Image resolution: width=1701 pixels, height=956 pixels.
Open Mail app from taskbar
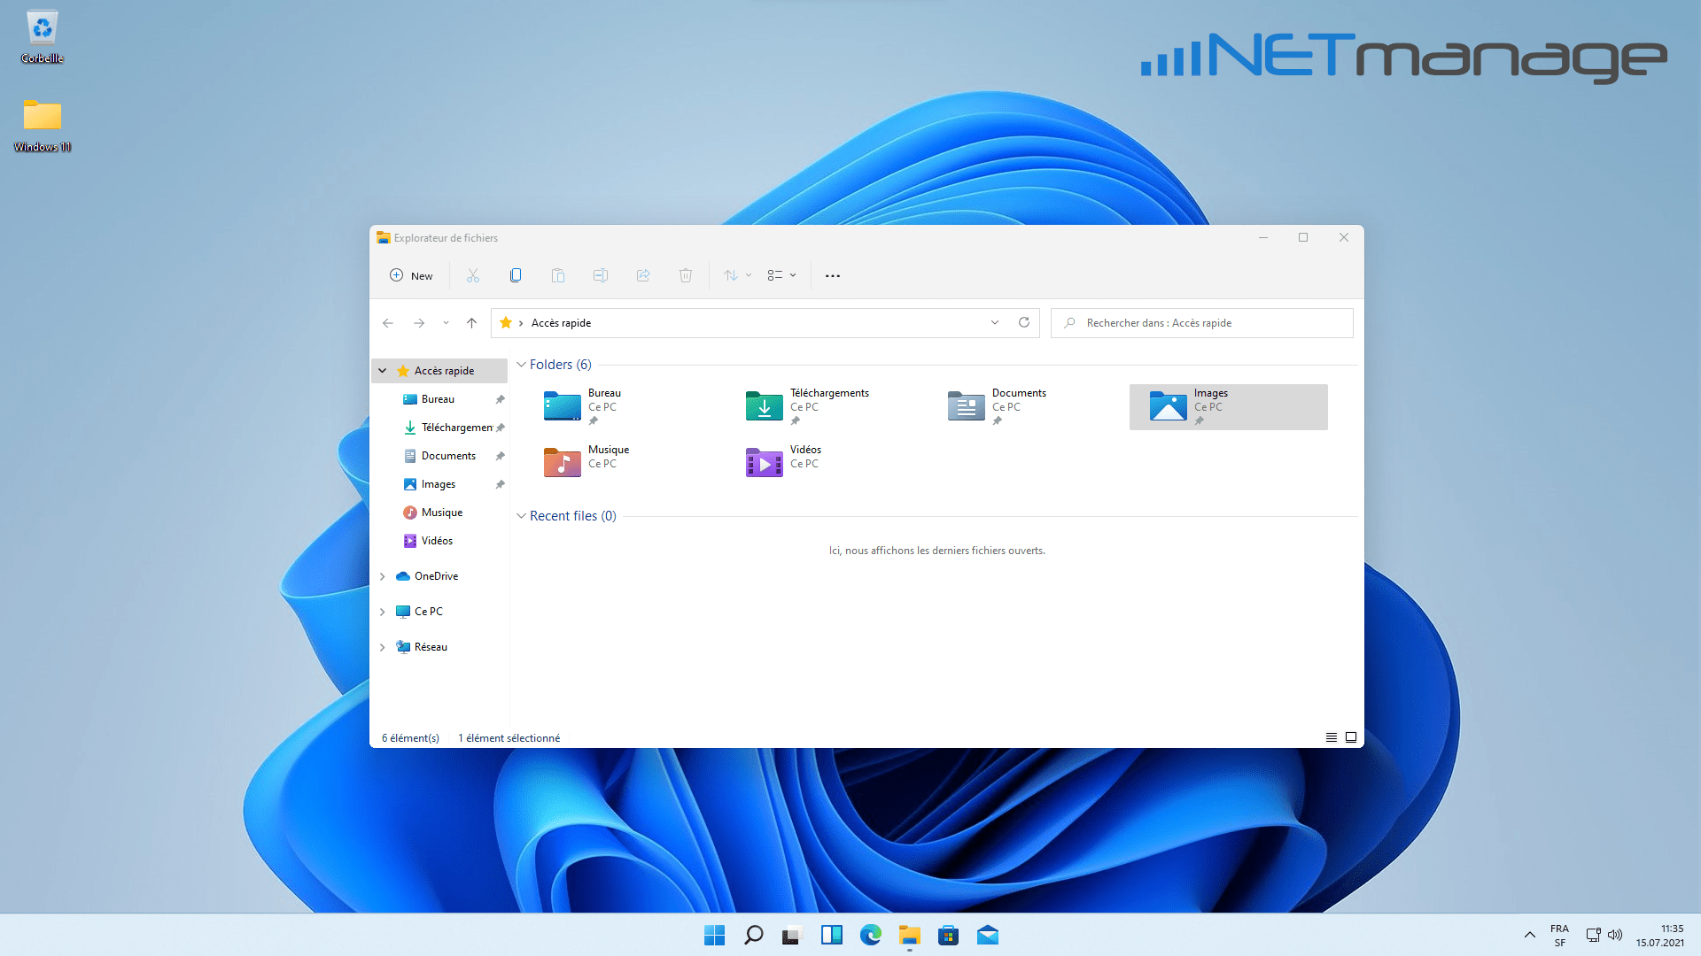[x=987, y=935]
